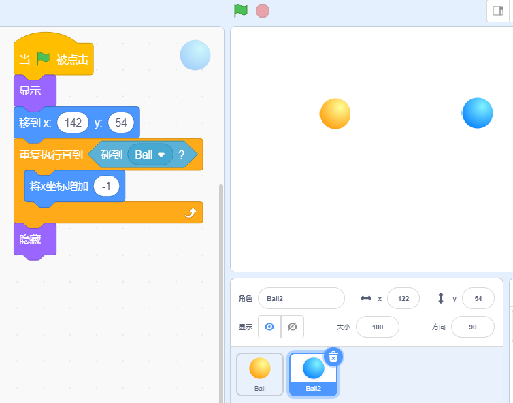Click the 方向 label

pos(438,327)
